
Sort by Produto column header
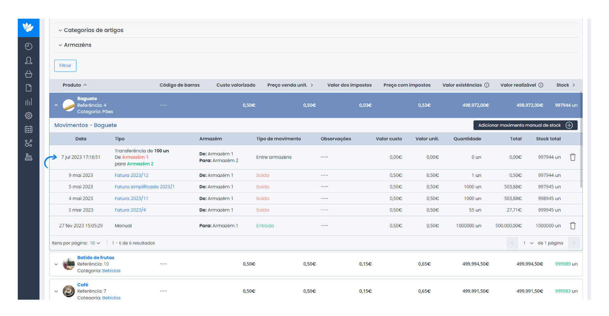[x=75, y=85]
